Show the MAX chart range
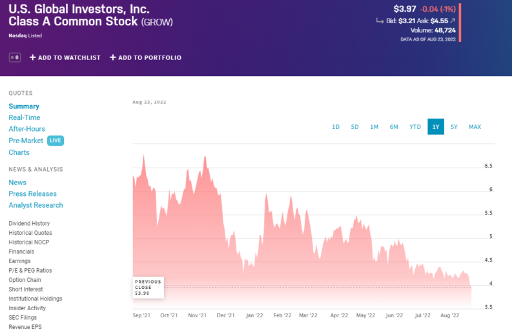The width and height of the screenshot is (512, 336). coord(475,127)
